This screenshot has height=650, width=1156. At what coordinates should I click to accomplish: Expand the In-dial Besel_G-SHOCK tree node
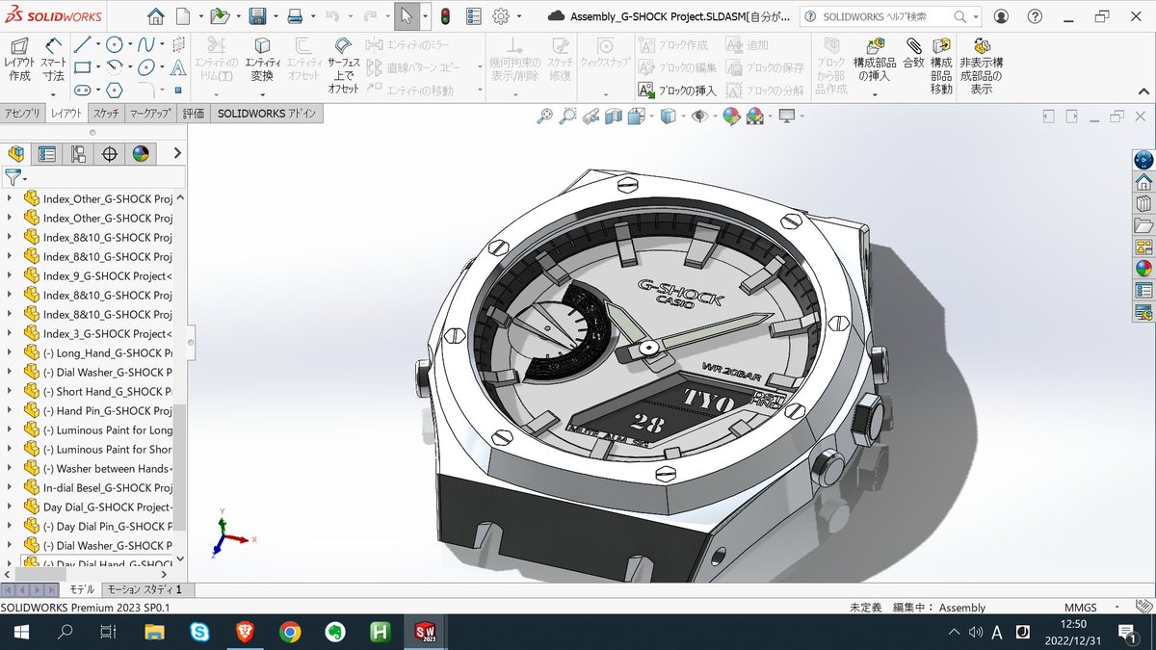click(x=10, y=487)
